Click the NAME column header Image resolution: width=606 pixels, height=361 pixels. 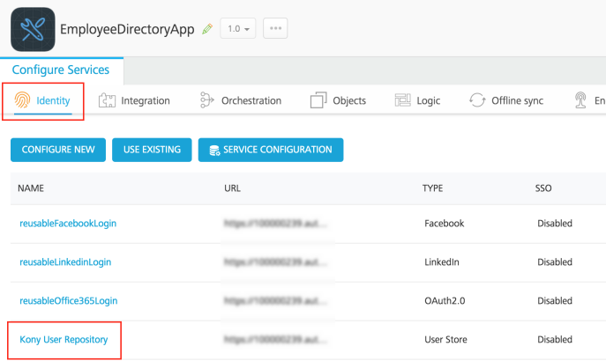point(31,188)
